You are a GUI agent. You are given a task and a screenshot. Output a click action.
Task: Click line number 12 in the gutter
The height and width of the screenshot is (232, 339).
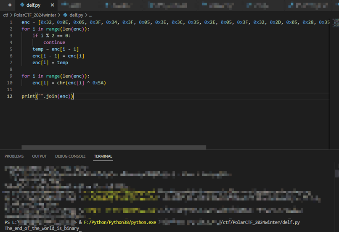(x=10, y=96)
